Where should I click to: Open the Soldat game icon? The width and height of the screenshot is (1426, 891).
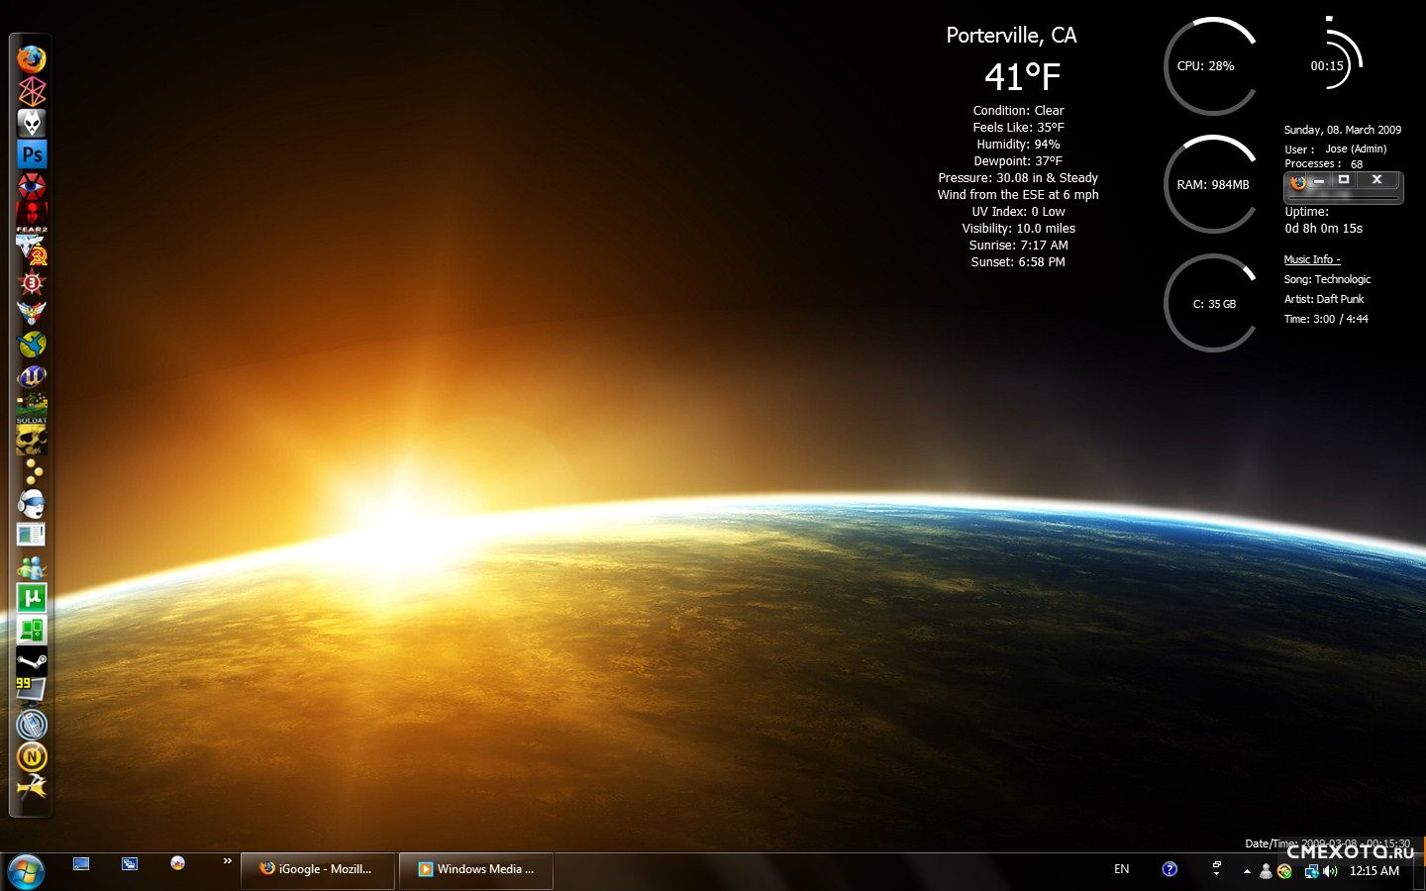(x=32, y=408)
